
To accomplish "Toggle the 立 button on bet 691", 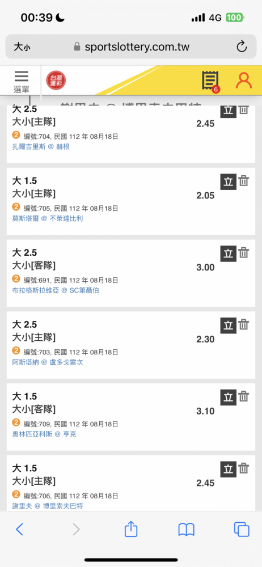I will [x=229, y=253].
